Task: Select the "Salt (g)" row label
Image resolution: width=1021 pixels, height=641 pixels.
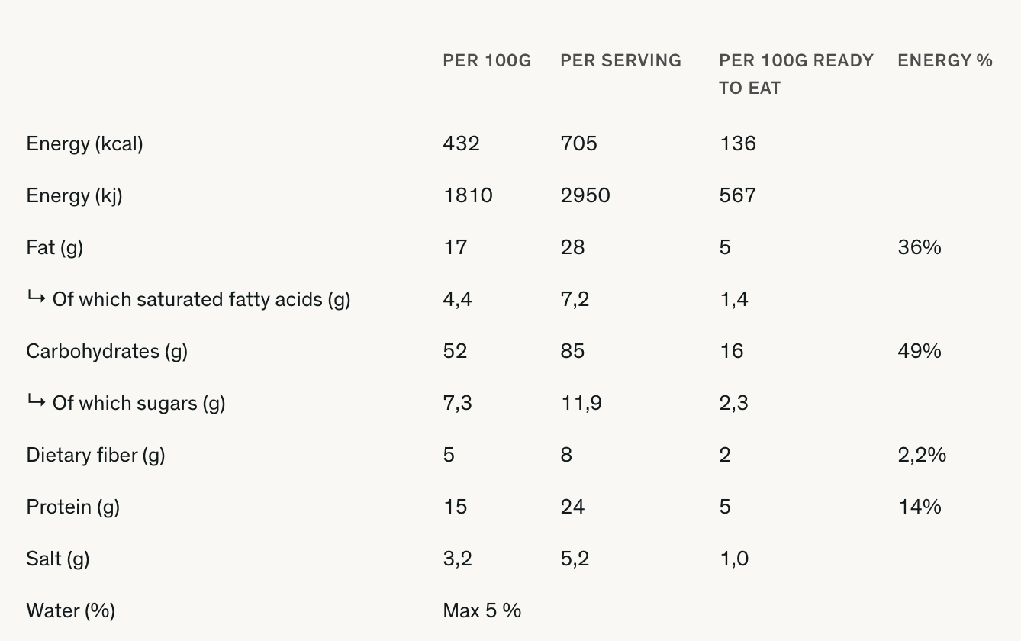Action: pos(58,559)
